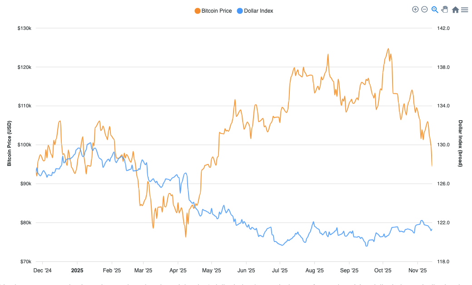The width and height of the screenshot is (472, 285).
Task: Click the orange Bitcoin price peak in October
Action: [388, 48]
